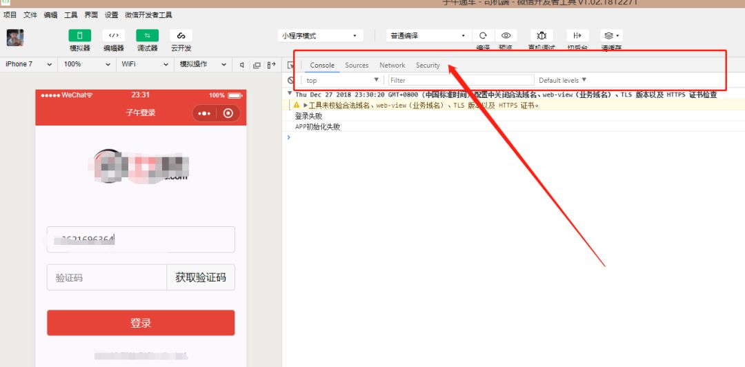Open the 微信开发者工具 menu
The height and width of the screenshot is (367, 745).
148,15
